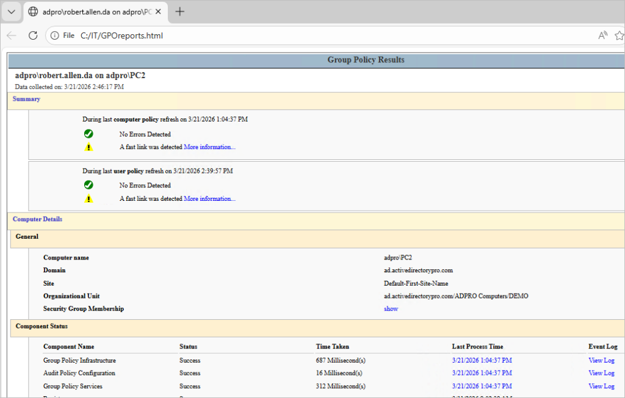Select the 16 Millisecond(s) time value

point(339,373)
